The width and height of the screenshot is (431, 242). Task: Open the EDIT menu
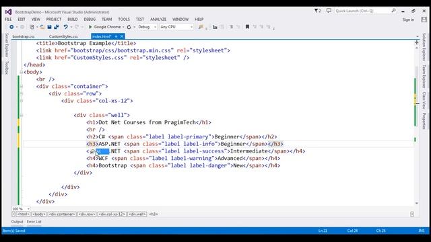22,19
